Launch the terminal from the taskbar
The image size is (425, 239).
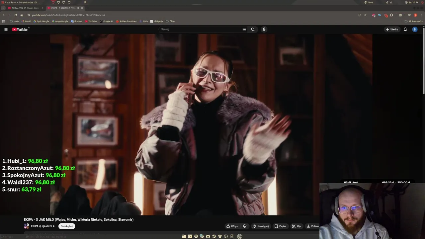tap(190, 236)
